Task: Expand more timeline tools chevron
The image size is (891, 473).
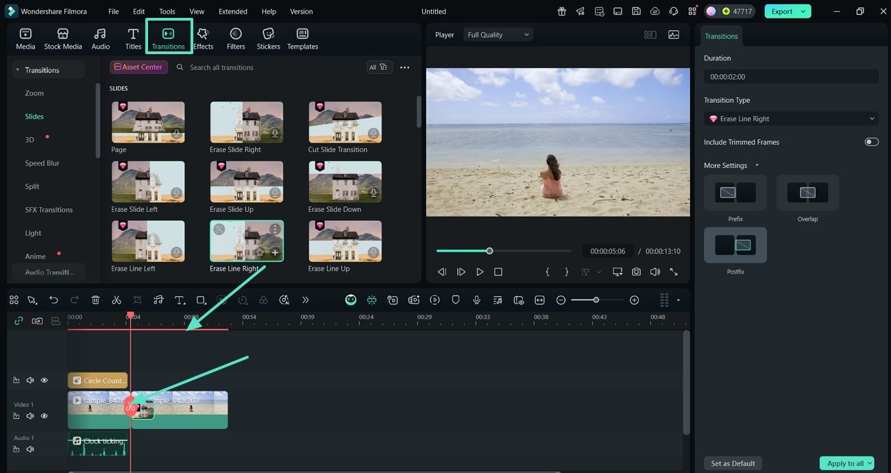Action: (306, 300)
